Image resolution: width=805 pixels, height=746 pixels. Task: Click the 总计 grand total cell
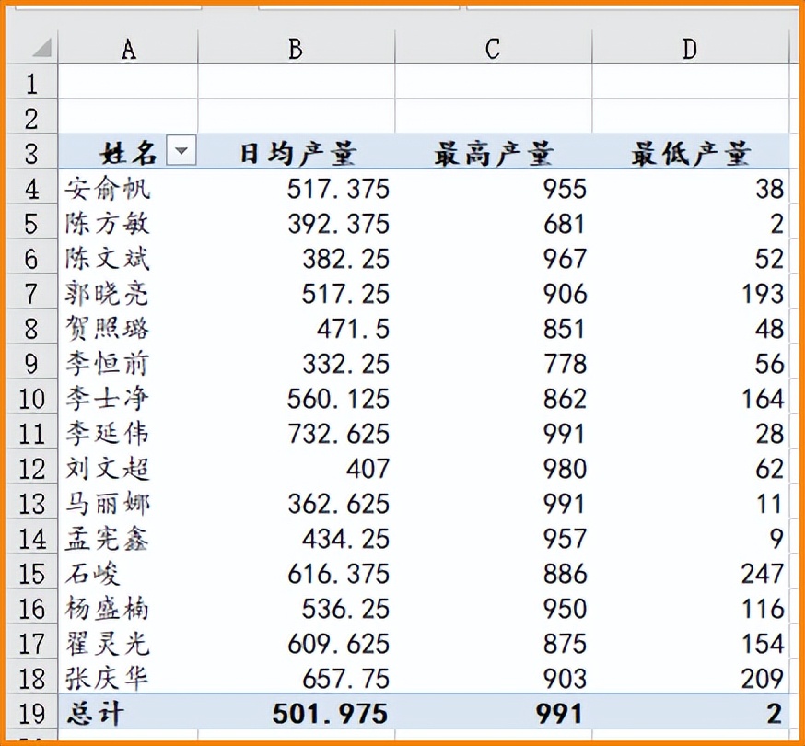pyautogui.click(x=92, y=714)
